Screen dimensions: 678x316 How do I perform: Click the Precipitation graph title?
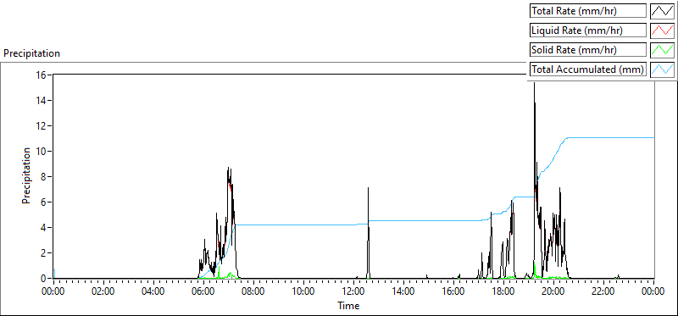click(31, 53)
